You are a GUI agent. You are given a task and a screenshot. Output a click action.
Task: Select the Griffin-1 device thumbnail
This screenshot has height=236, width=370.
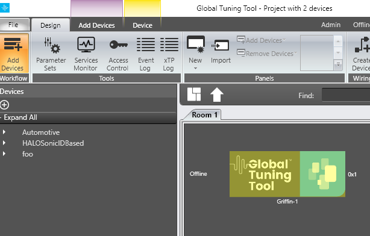pos(287,174)
